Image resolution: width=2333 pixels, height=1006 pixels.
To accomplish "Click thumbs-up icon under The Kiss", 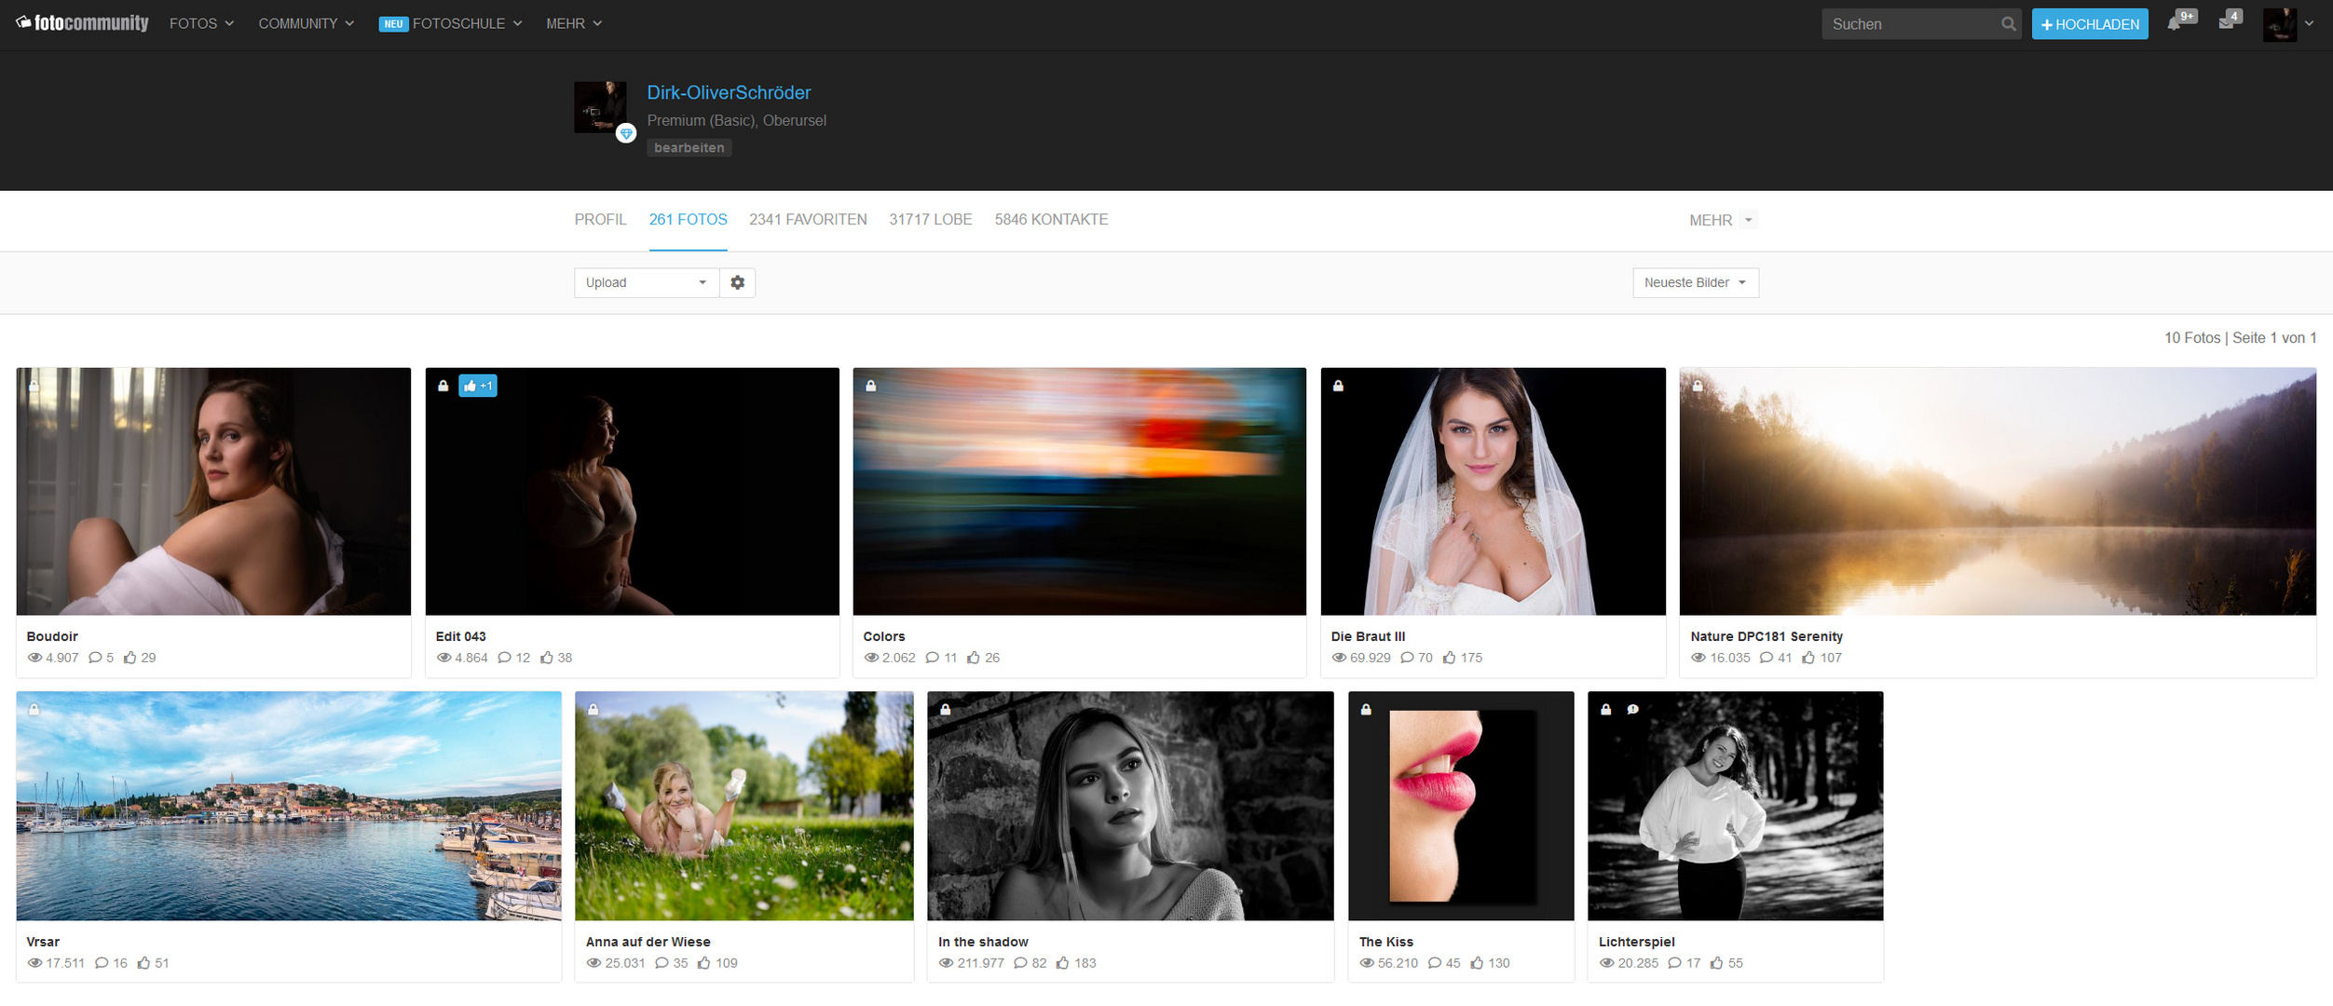I will coord(1477,963).
